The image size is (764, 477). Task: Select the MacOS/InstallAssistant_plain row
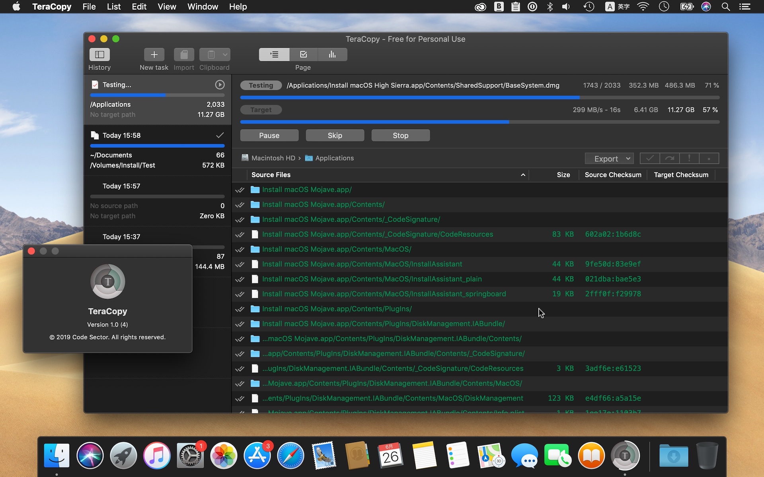pyautogui.click(x=480, y=279)
